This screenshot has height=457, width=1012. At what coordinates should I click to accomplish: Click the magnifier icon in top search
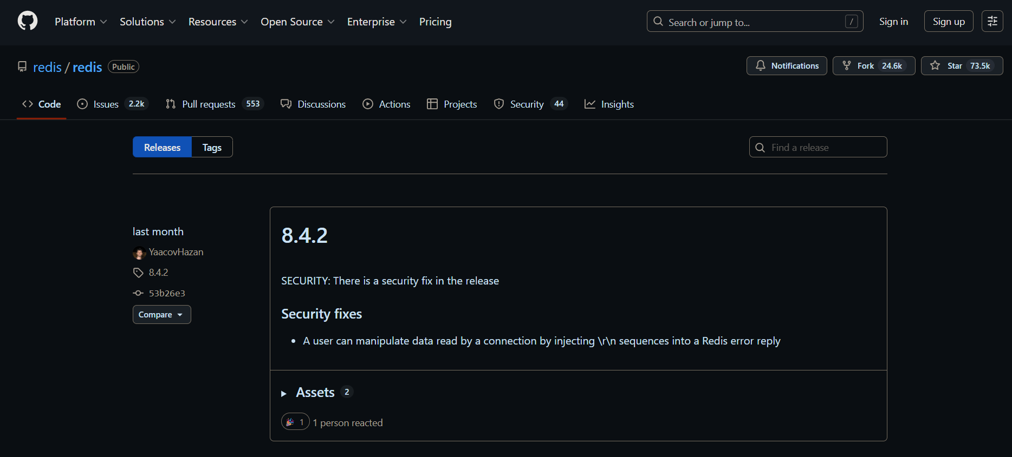coord(658,22)
